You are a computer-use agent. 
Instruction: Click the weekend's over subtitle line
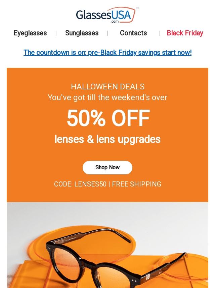(107, 97)
